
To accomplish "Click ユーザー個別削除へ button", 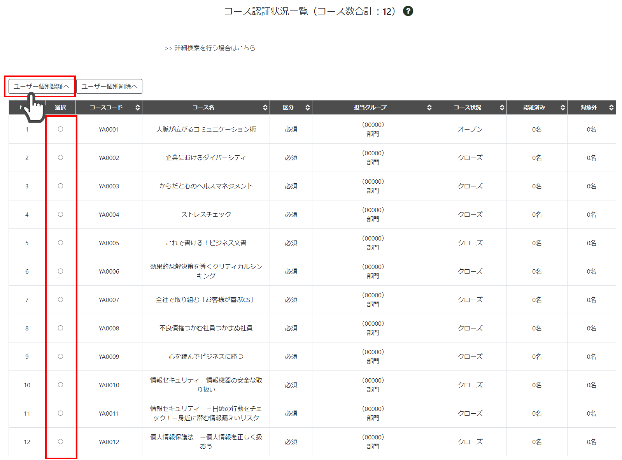I will pos(109,86).
